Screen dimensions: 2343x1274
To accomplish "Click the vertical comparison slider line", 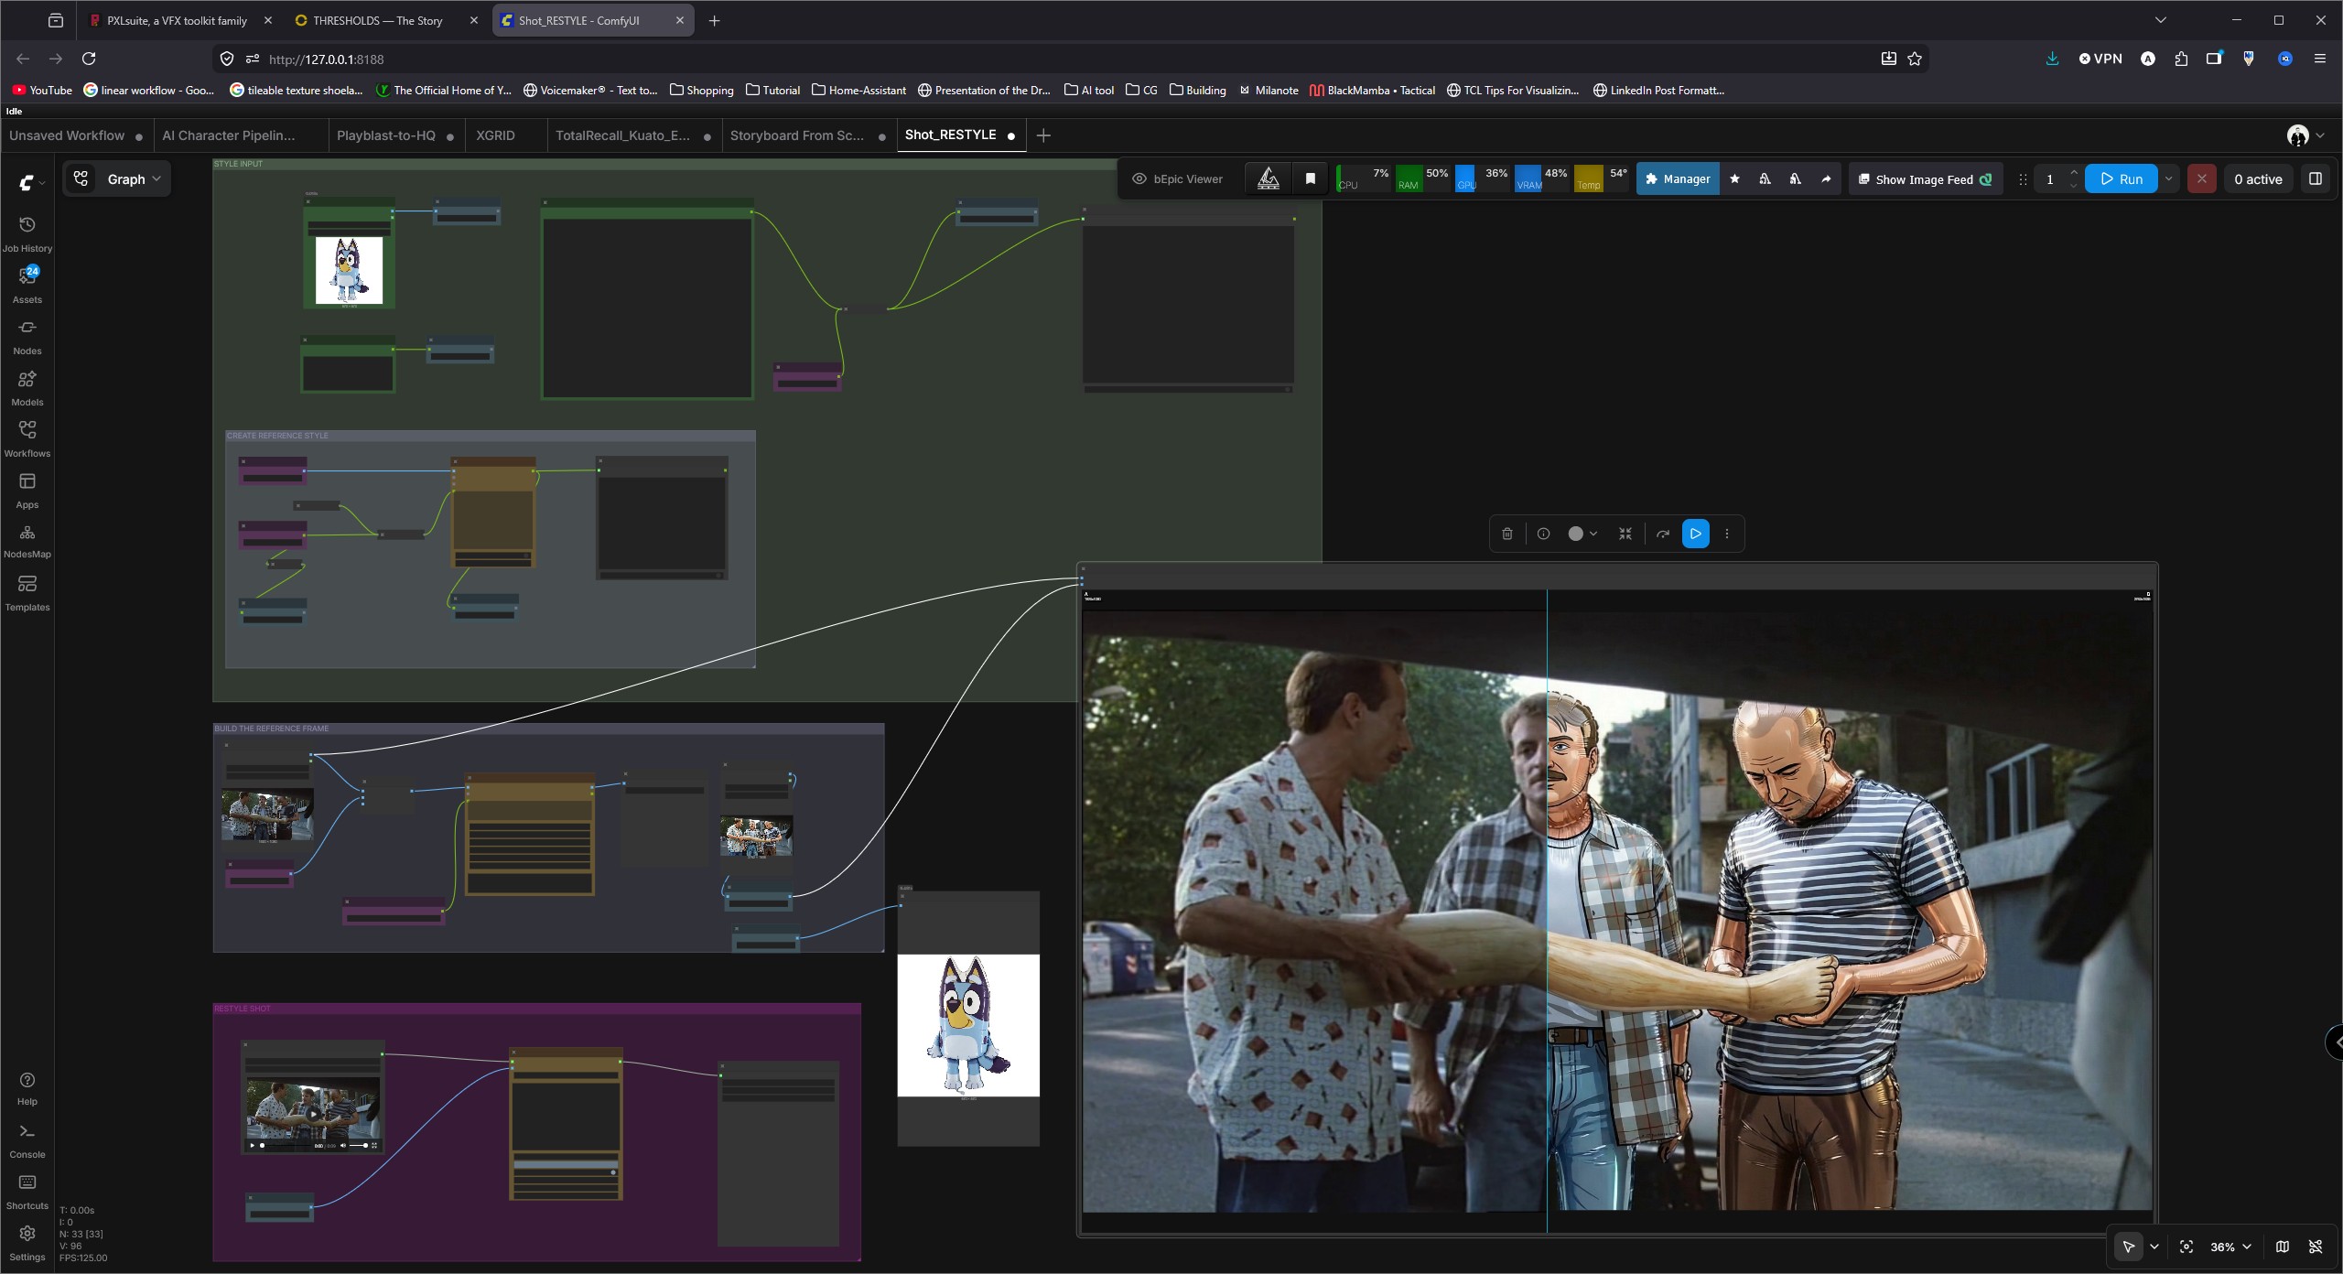I will pyautogui.click(x=1547, y=911).
